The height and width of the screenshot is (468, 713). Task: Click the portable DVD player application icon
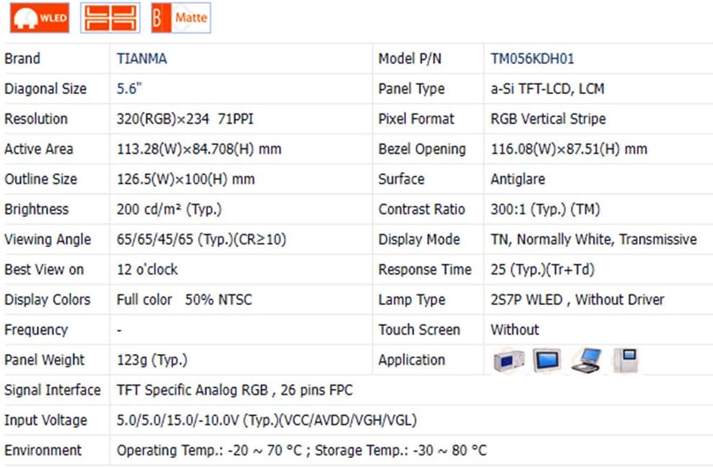coord(587,360)
